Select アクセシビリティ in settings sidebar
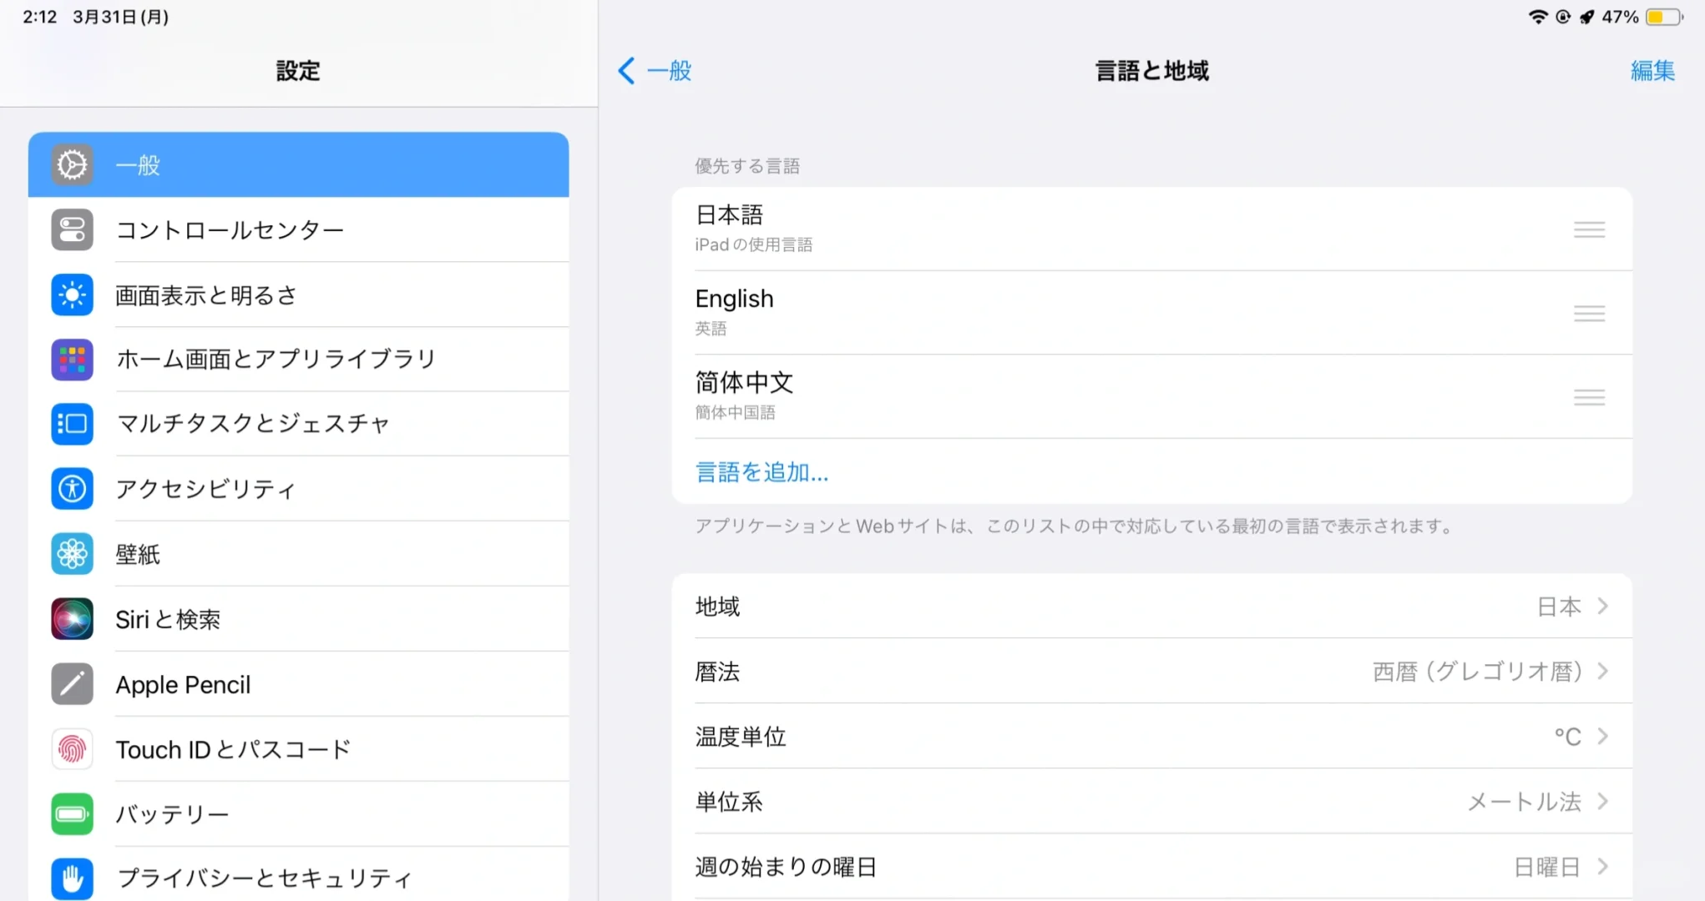1705x901 pixels. [298, 489]
